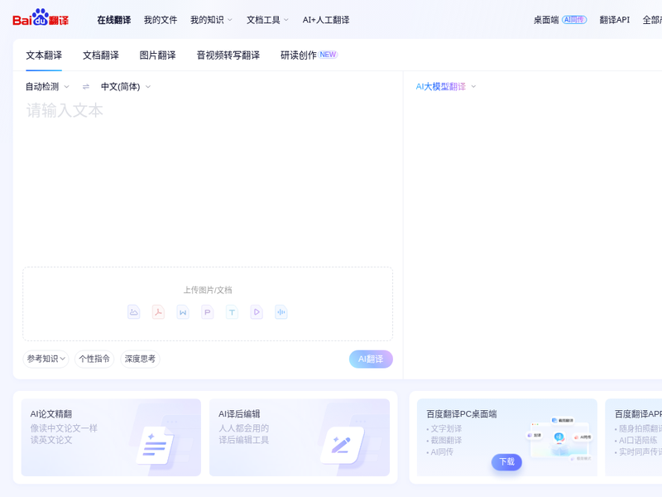Swap source and target languages icon
Viewport: 662px width, 497px height.
click(86, 87)
